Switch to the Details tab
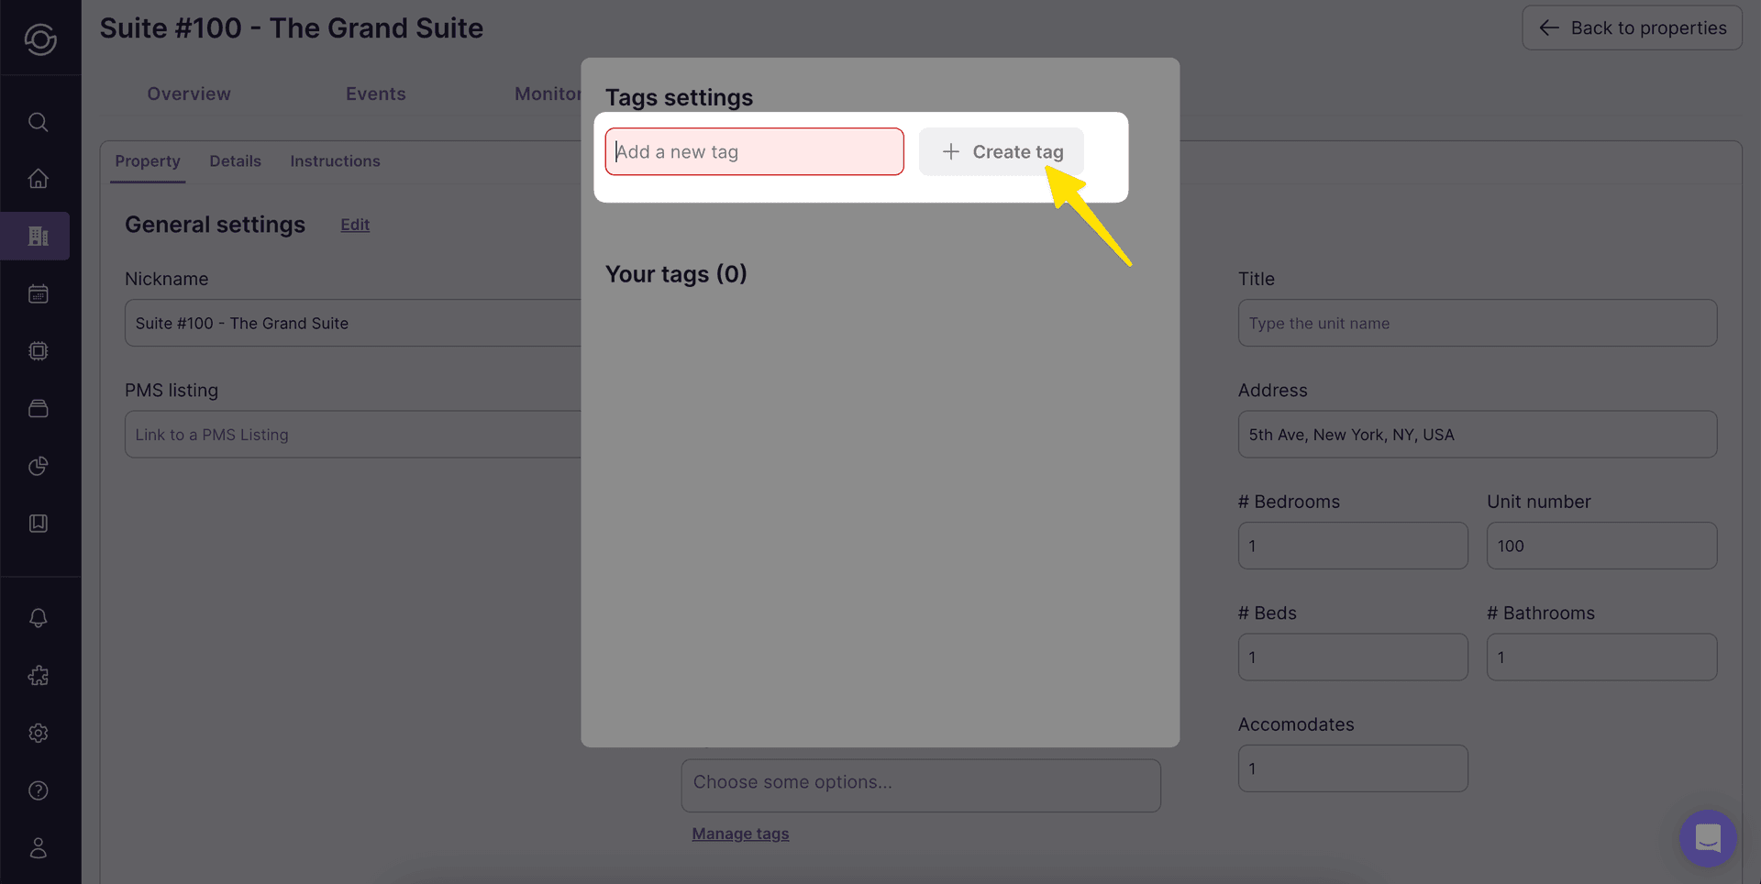The height and width of the screenshot is (884, 1761). (x=235, y=160)
